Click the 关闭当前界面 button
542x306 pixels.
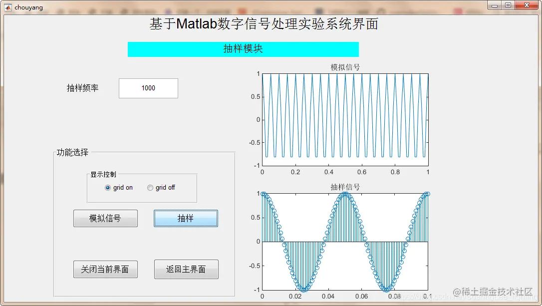tap(105, 270)
